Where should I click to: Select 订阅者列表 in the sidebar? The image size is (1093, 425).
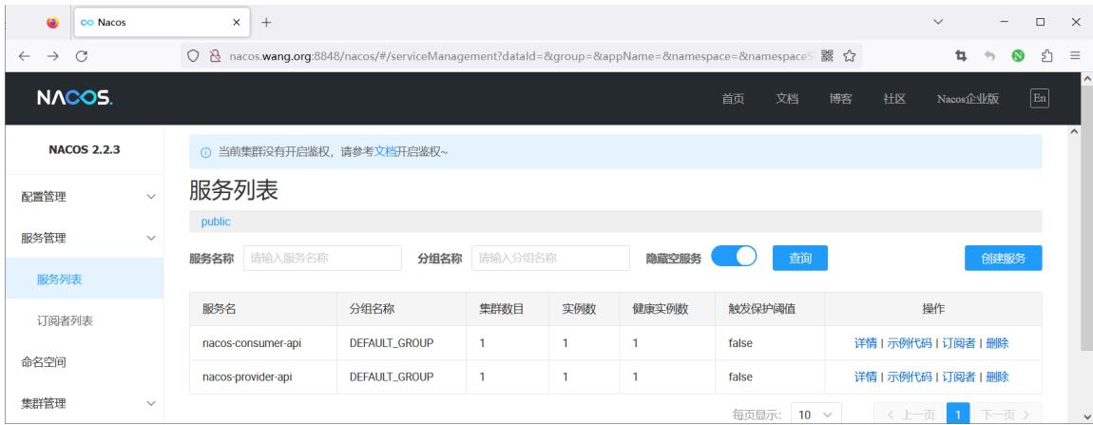point(85,321)
